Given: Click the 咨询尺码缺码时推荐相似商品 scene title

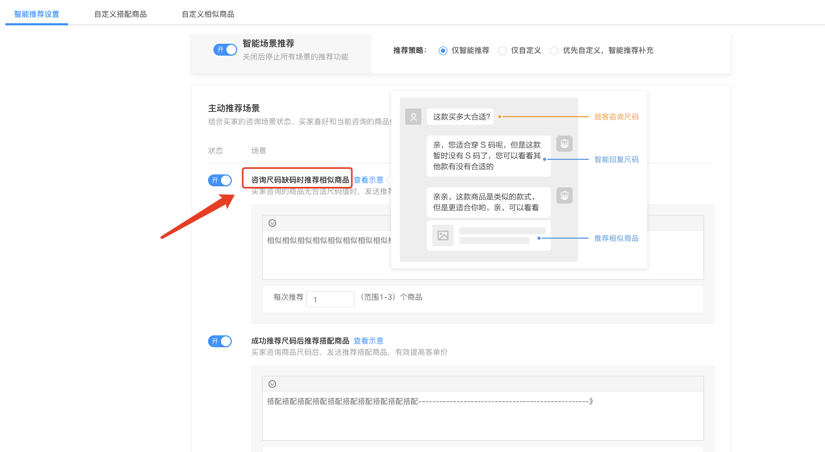Looking at the screenshot, I should pos(300,180).
